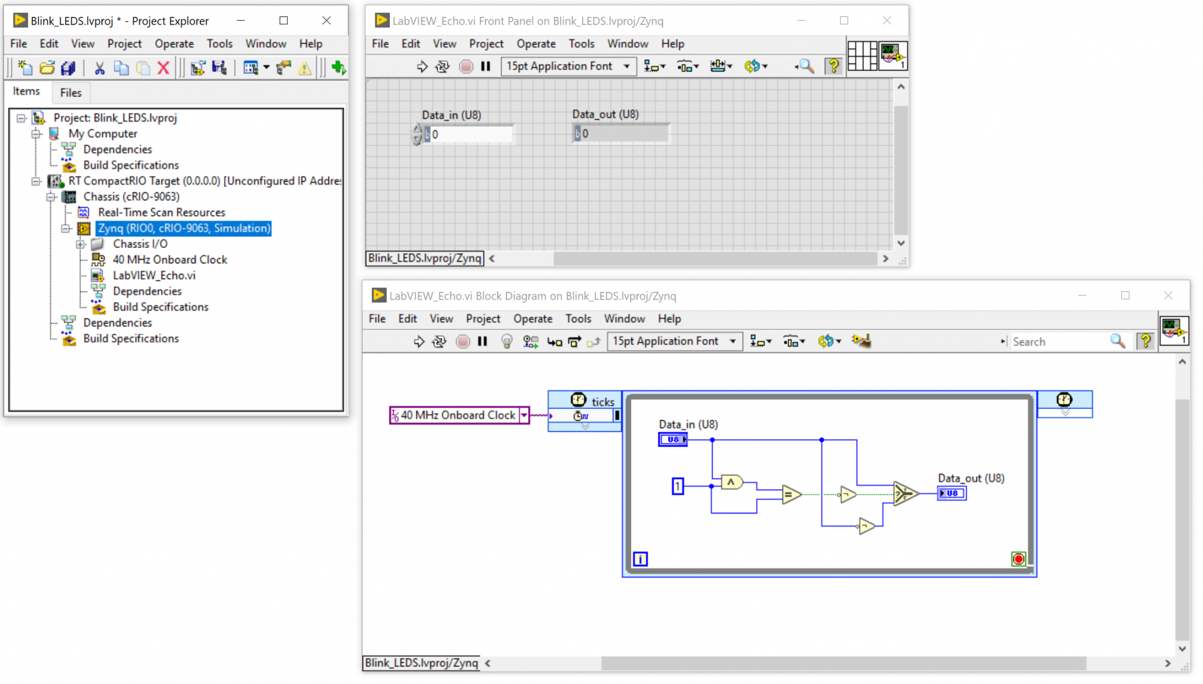Screen dimensions: 1203x684
Task: Click Block Diagram Context Help question mark
Action: 1145,341
